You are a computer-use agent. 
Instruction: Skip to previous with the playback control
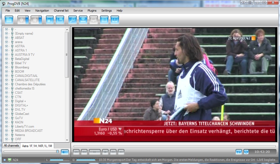click(77, 152)
